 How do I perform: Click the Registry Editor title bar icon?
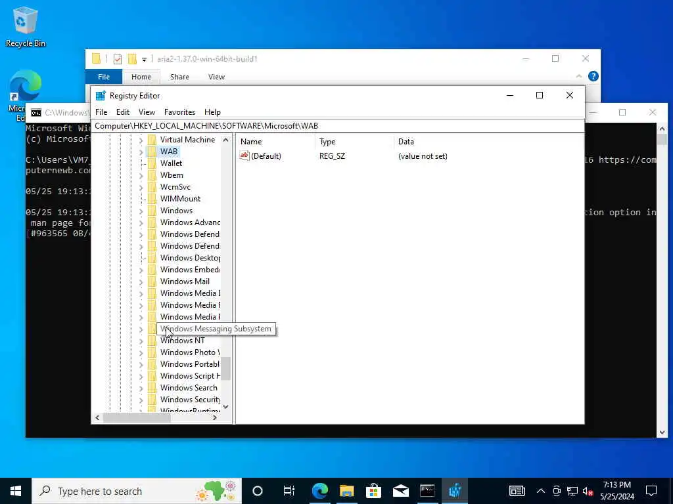(x=101, y=96)
